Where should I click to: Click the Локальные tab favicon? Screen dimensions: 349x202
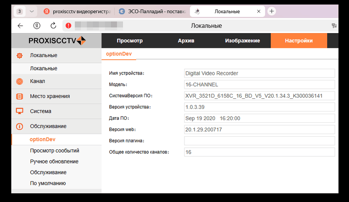197,11
